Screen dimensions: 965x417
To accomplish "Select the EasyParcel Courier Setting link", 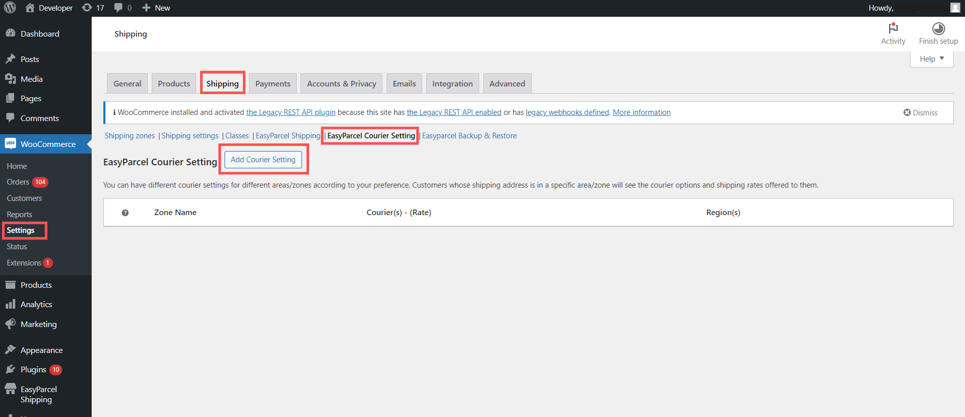I will (371, 136).
